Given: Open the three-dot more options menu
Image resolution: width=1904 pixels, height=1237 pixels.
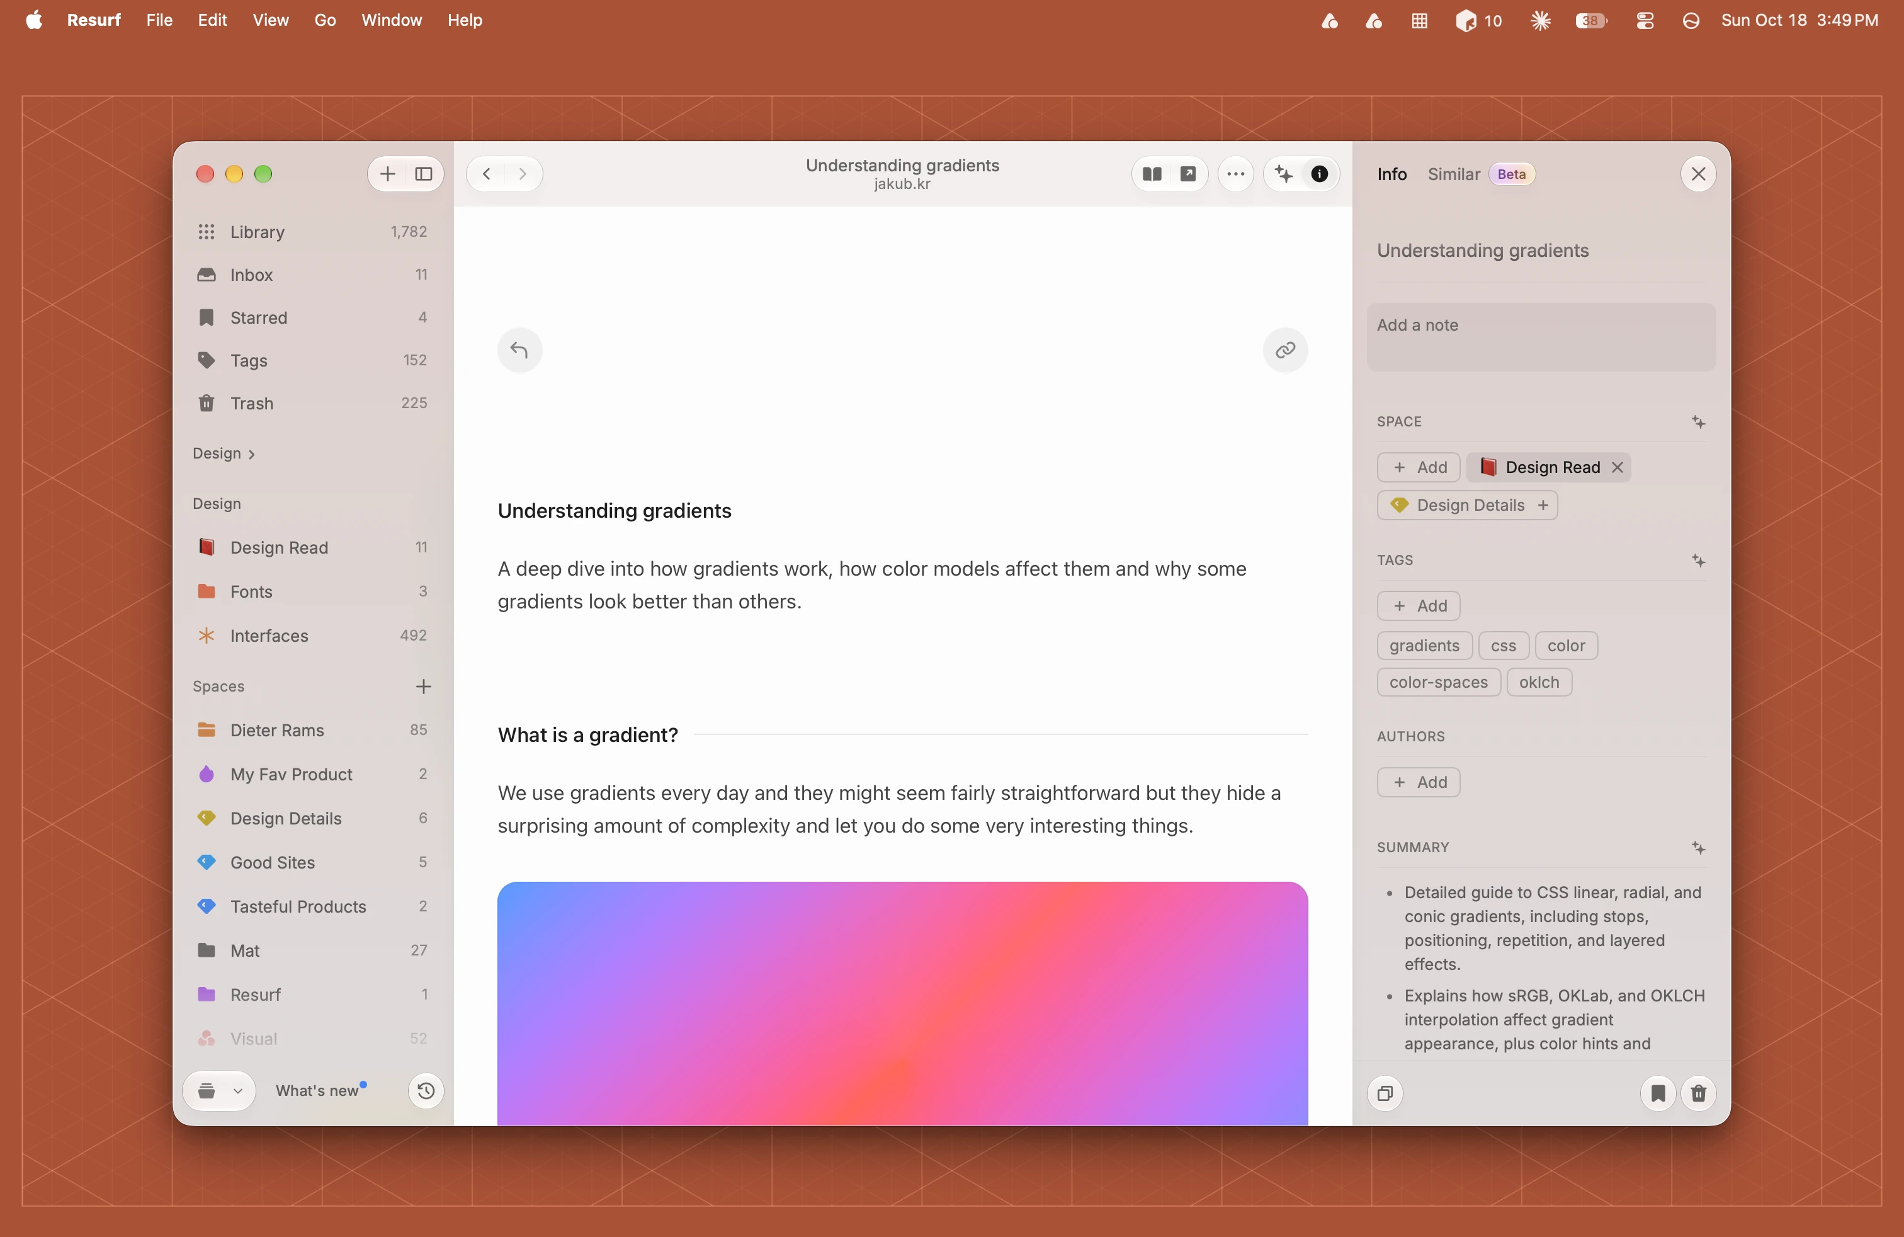Looking at the screenshot, I should (x=1236, y=174).
